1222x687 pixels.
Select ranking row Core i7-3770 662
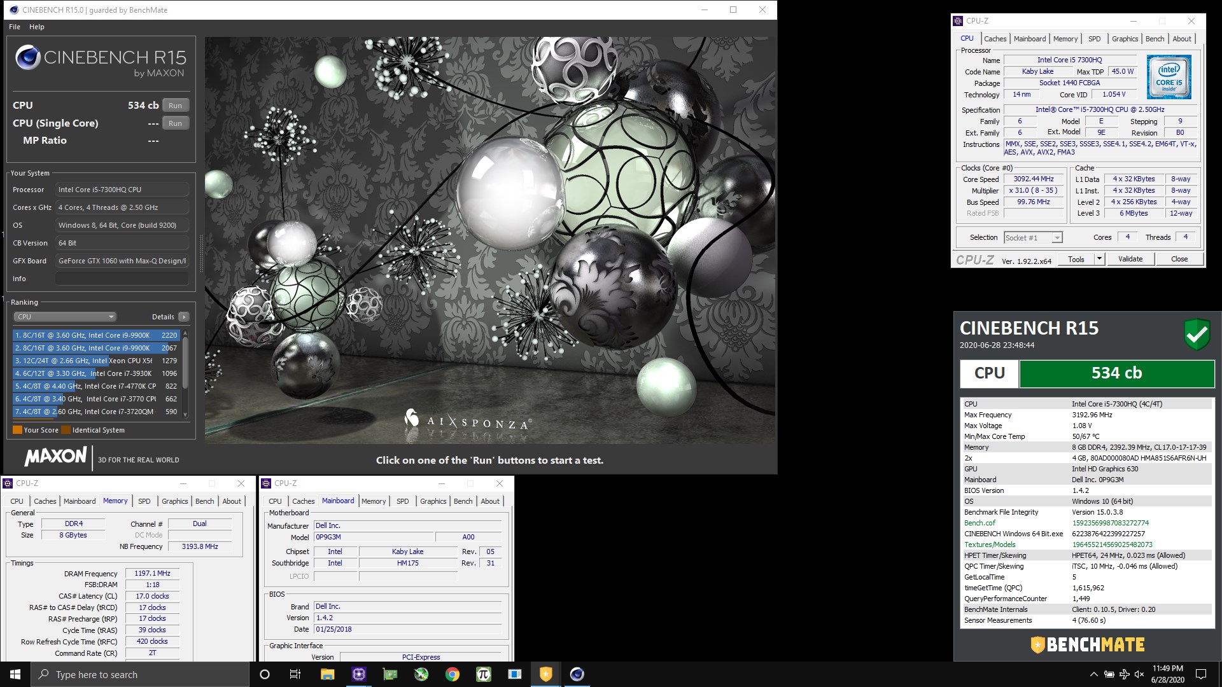(96, 399)
